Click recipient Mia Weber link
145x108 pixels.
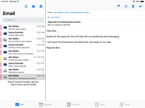[55, 17]
